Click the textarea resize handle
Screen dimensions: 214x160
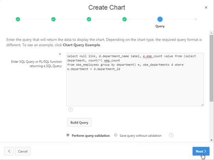pos(202,105)
